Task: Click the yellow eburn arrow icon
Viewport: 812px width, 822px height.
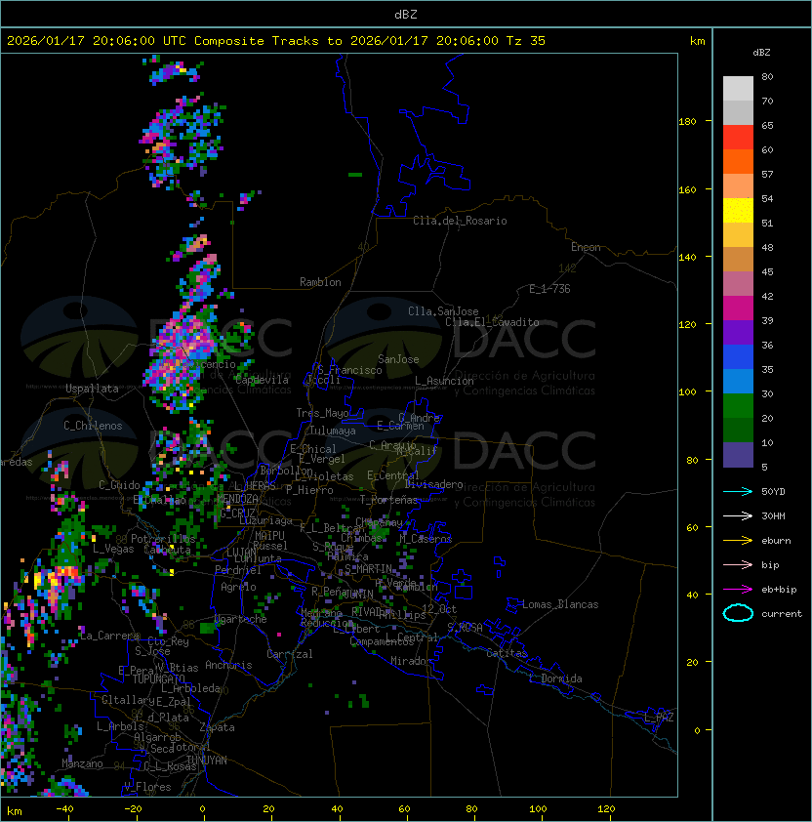Action: click(738, 541)
